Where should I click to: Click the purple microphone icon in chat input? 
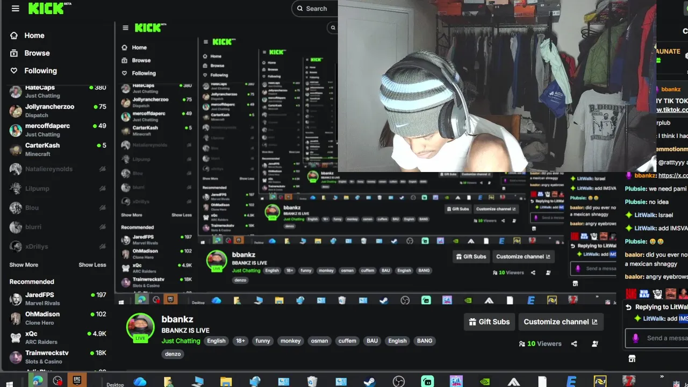click(635, 338)
